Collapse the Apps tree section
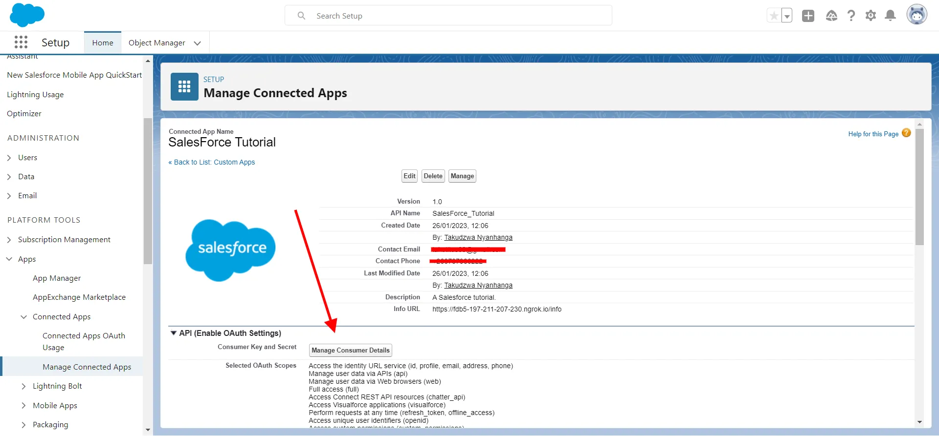This screenshot has width=939, height=436. click(9, 259)
